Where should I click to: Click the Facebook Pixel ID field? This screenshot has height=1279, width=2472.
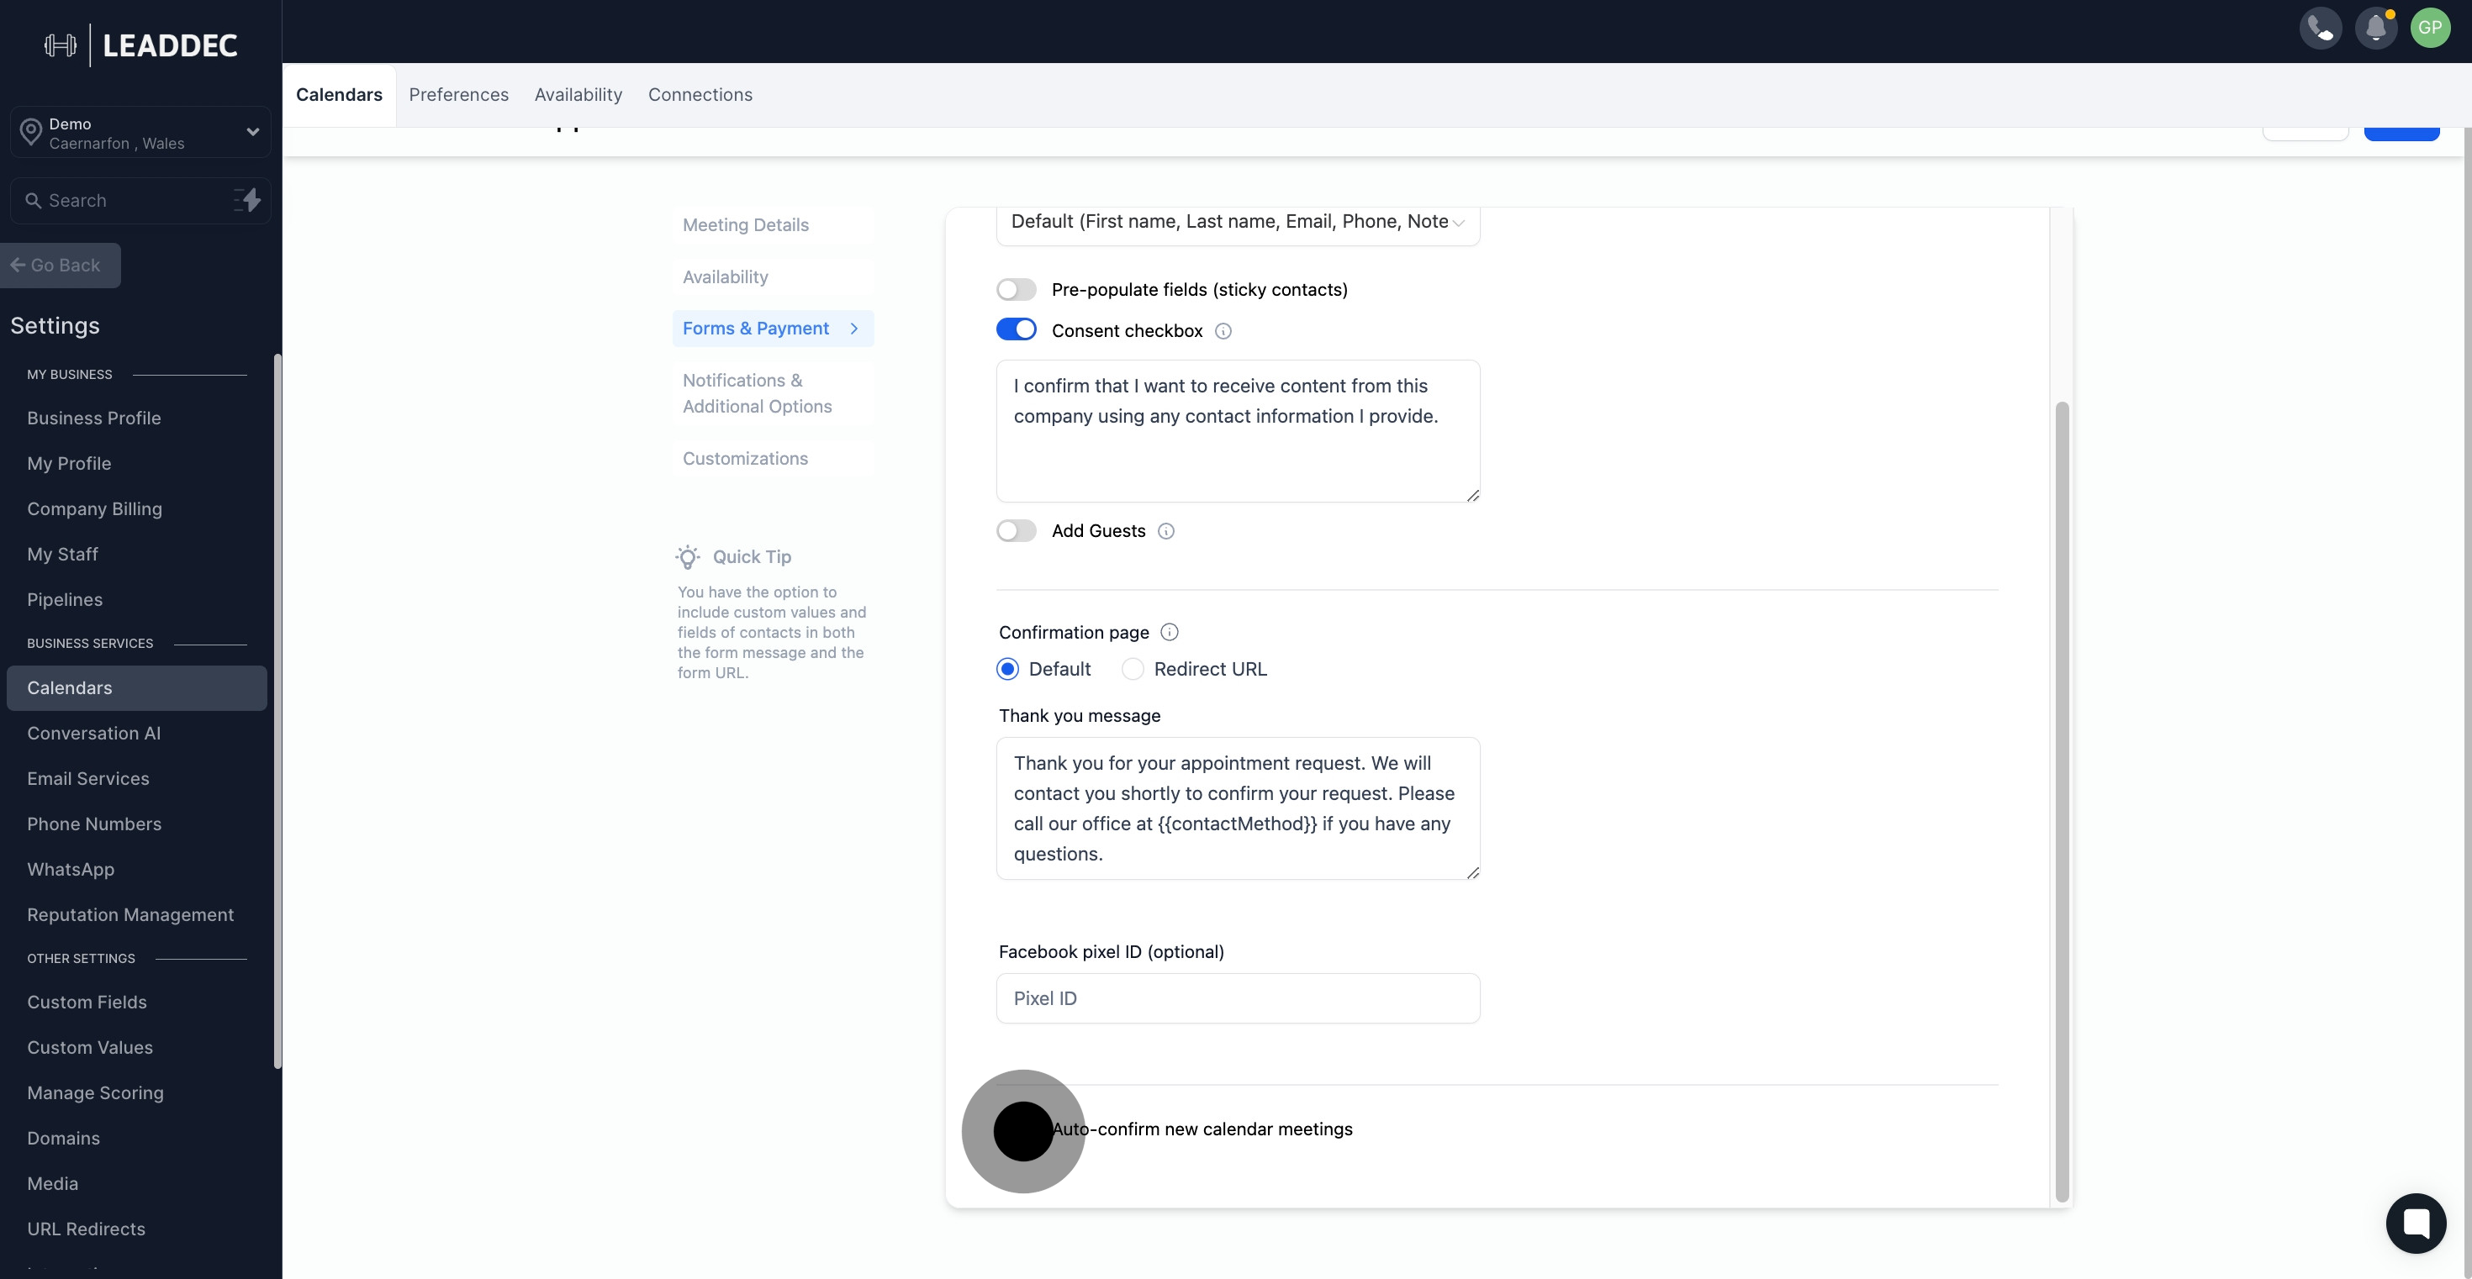(x=1237, y=999)
